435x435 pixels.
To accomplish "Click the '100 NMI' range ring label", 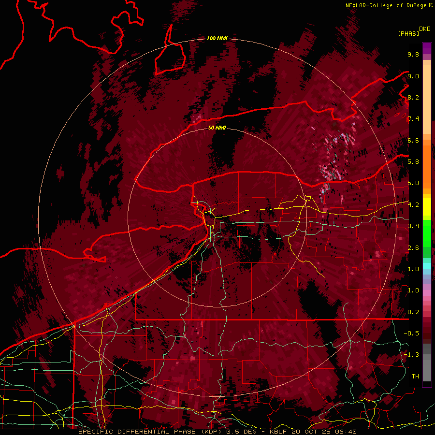I will coord(217,38).
